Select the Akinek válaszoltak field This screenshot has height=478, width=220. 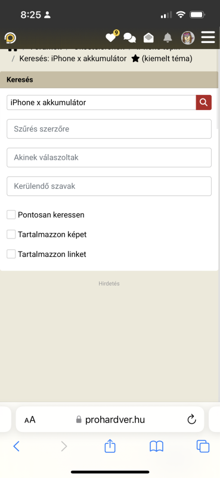point(109,158)
